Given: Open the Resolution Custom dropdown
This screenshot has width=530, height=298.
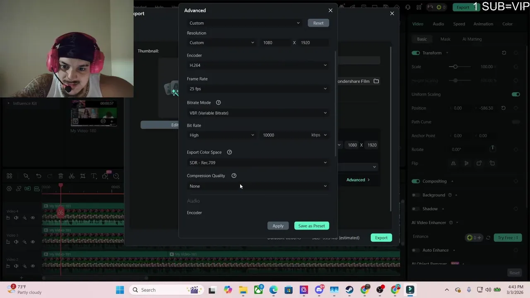Looking at the screenshot, I should pos(222,43).
